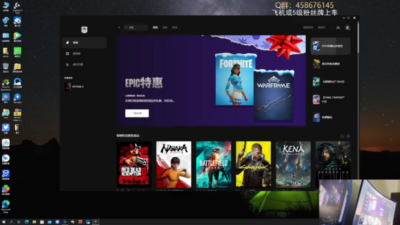This screenshot has width=400, height=225.
Task: Select the Battlefield 2042 carousel item
Action: (330, 81)
